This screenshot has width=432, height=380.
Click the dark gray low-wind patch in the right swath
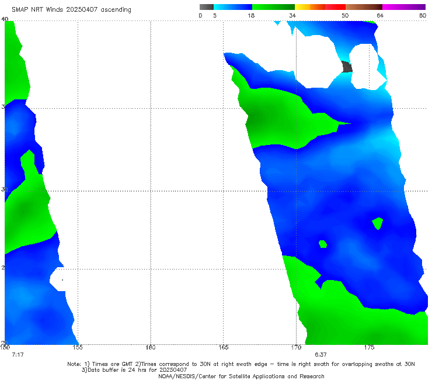(x=347, y=67)
